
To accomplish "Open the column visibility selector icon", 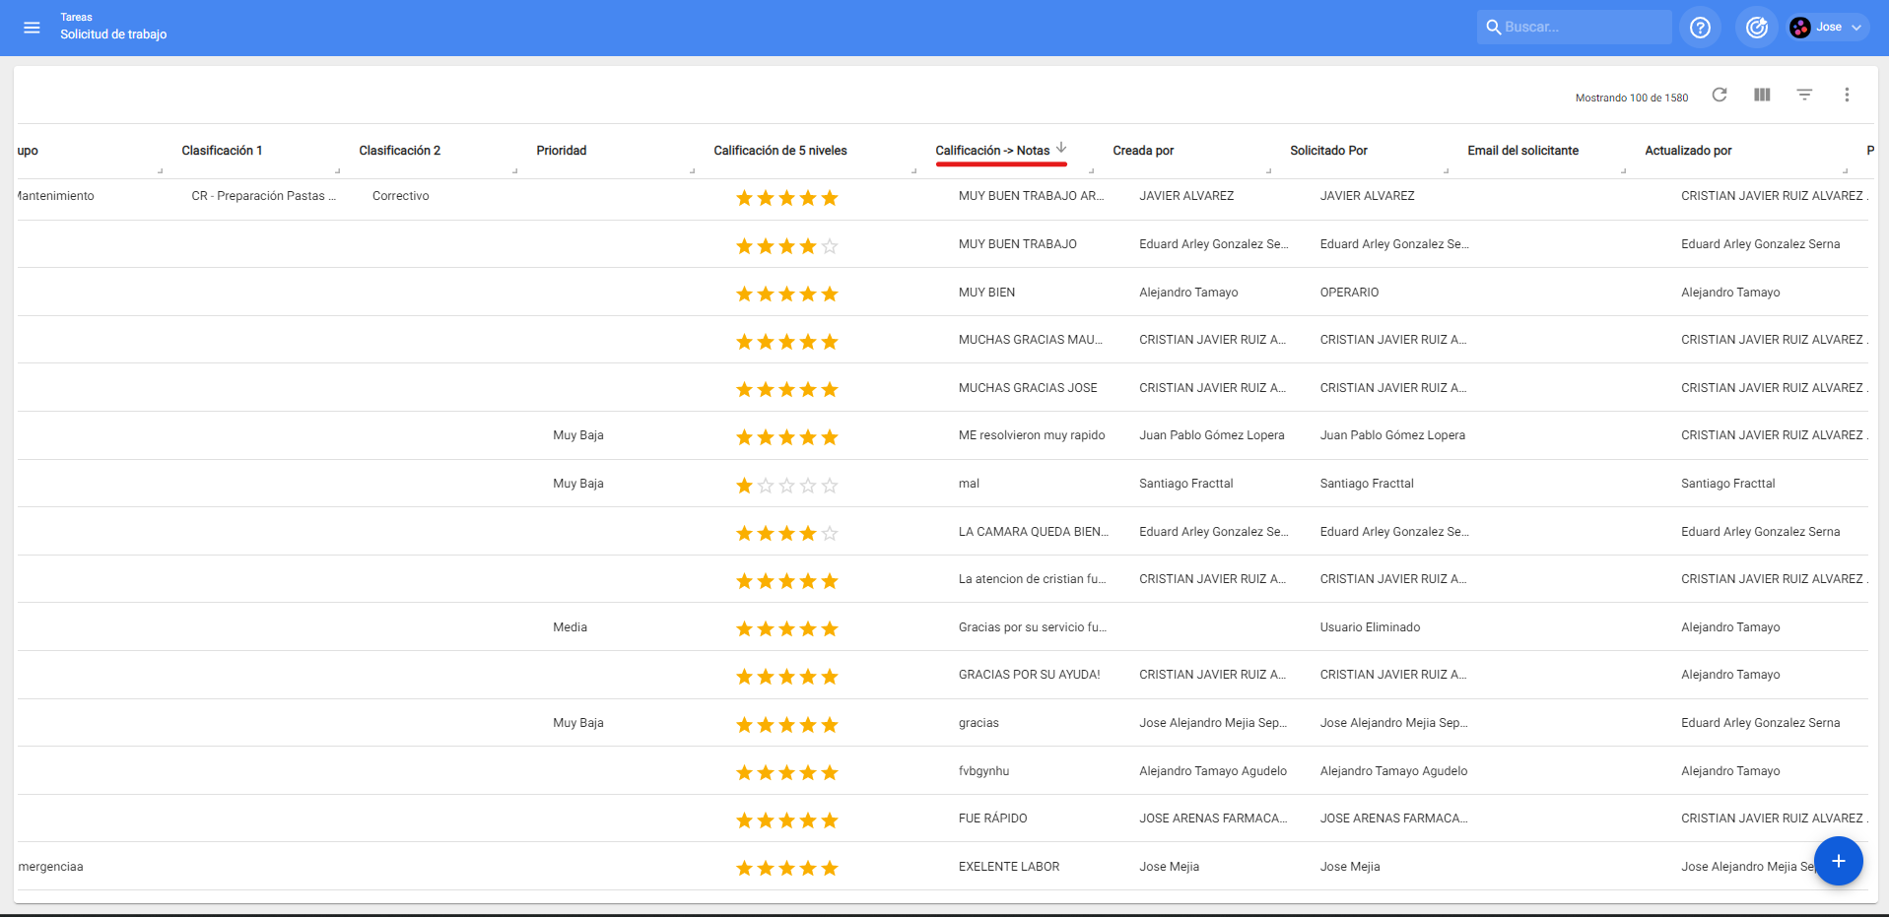I will coord(1762,95).
